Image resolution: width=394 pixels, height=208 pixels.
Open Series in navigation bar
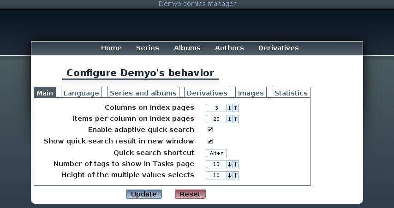point(148,48)
